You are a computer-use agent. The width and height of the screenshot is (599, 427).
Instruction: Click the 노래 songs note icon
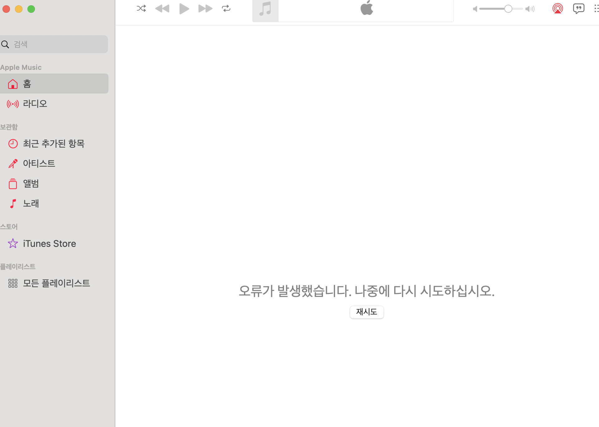pos(13,204)
